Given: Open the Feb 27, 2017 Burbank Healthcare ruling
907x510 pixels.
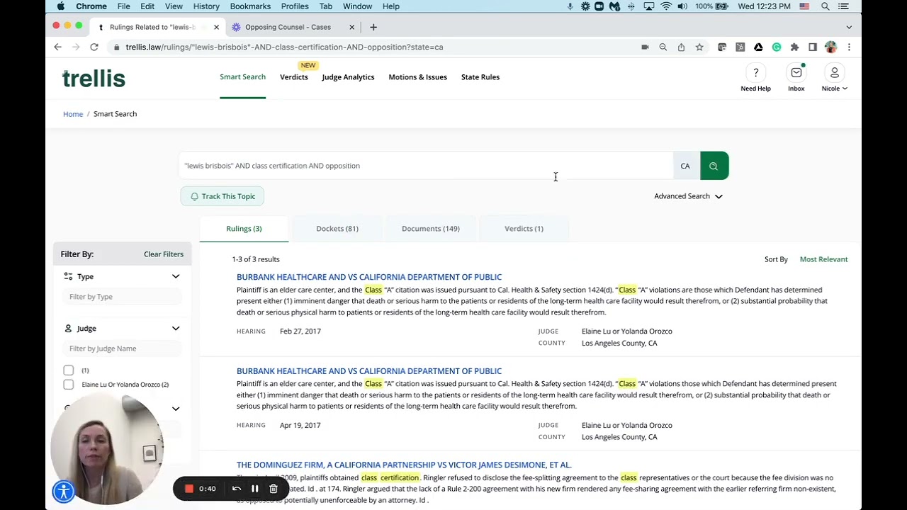Looking at the screenshot, I should (x=369, y=277).
